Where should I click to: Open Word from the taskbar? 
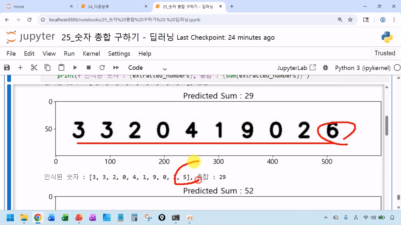(x=51, y=217)
